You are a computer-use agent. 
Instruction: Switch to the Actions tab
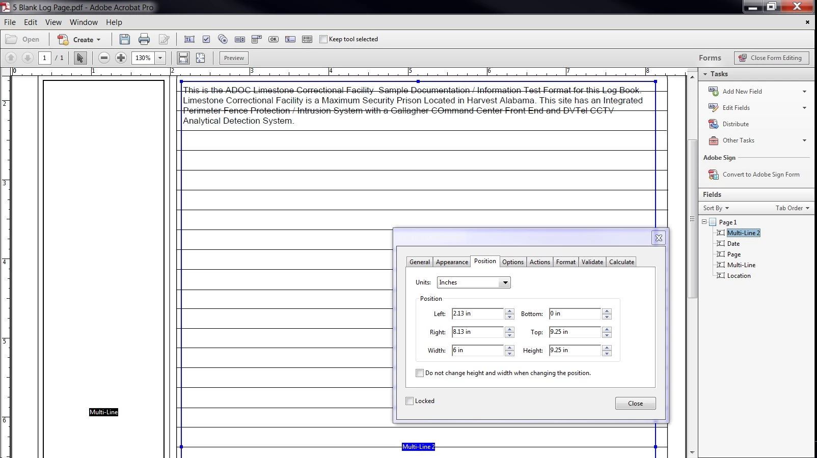point(540,262)
